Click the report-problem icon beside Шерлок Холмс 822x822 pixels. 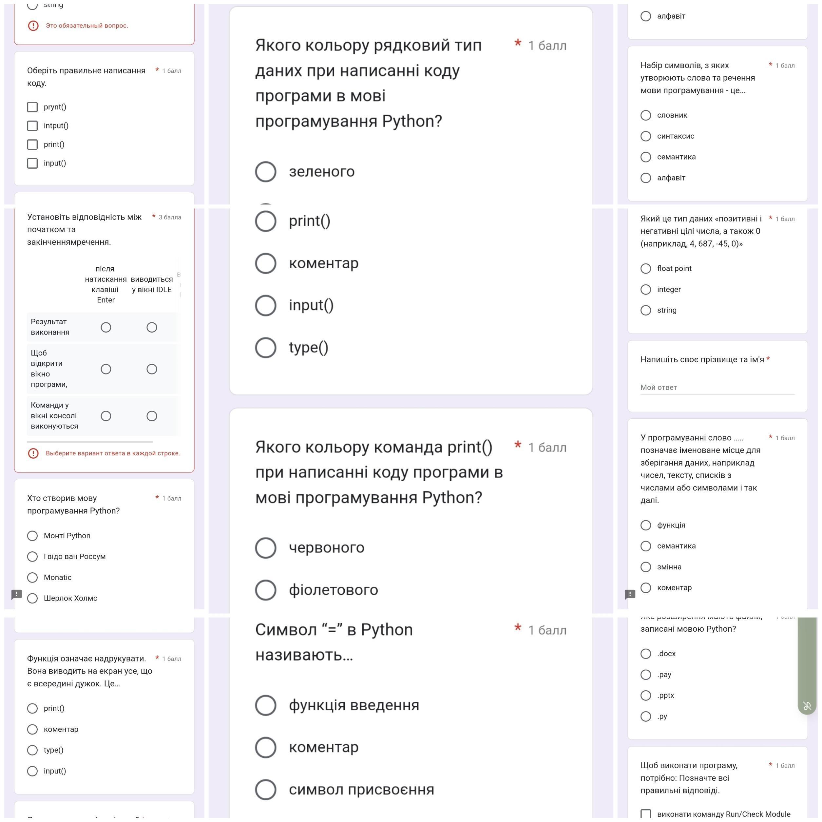point(17,594)
